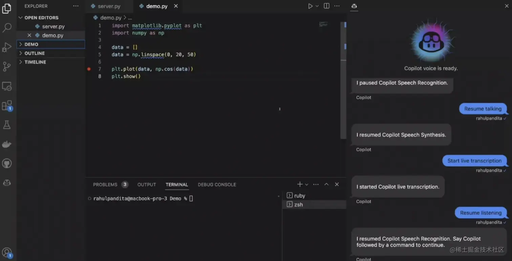Switch to the Problems panel tab
Image resolution: width=512 pixels, height=261 pixels.
pos(105,185)
